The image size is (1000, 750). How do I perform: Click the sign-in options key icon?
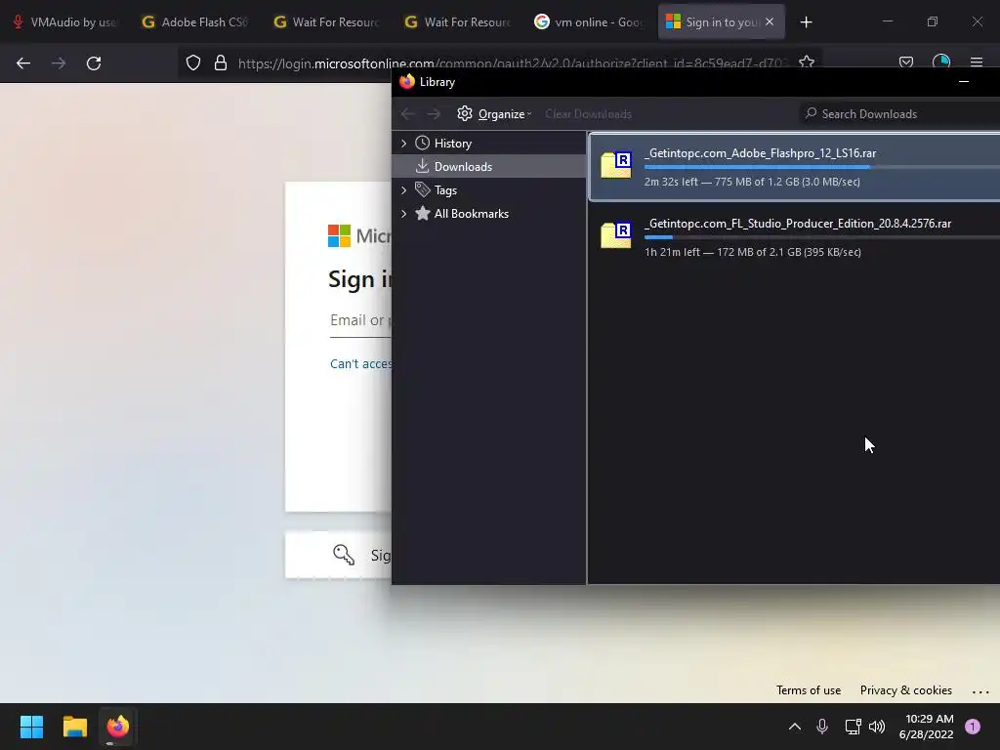[x=344, y=555]
